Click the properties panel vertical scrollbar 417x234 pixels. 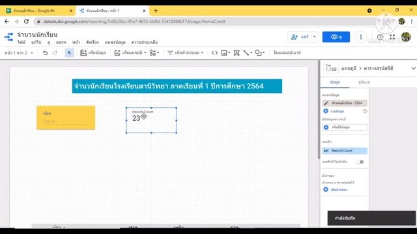click(x=319, y=110)
